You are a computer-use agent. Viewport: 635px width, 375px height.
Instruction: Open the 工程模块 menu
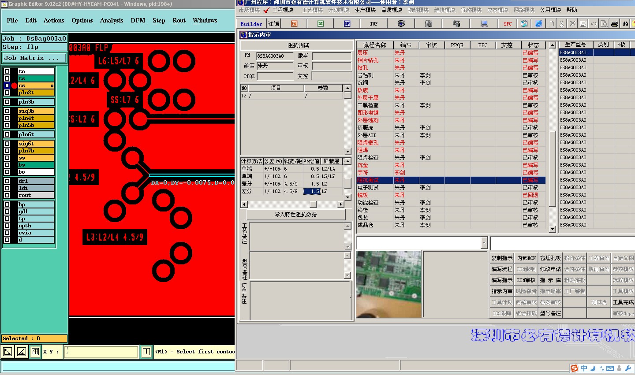(283, 10)
